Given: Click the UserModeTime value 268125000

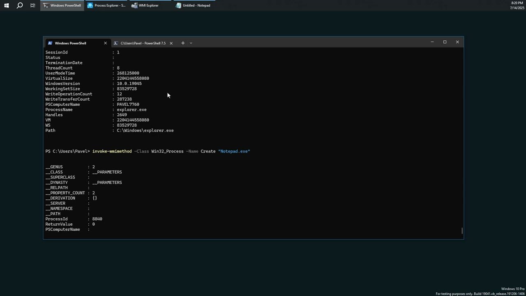Looking at the screenshot, I should [x=128, y=73].
